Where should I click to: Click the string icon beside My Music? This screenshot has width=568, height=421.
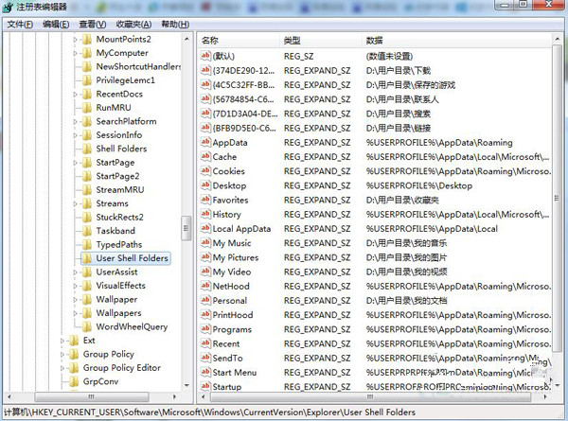pyautogui.click(x=205, y=242)
